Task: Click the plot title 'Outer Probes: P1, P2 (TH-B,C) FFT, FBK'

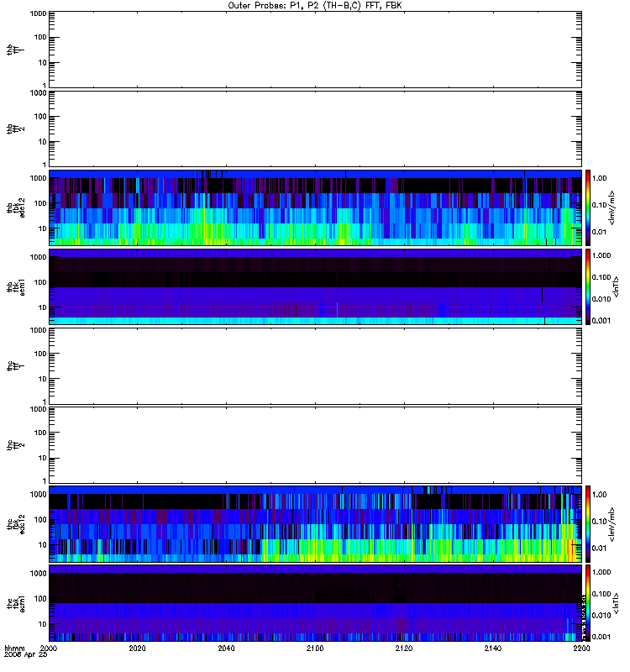Action: (x=315, y=6)
